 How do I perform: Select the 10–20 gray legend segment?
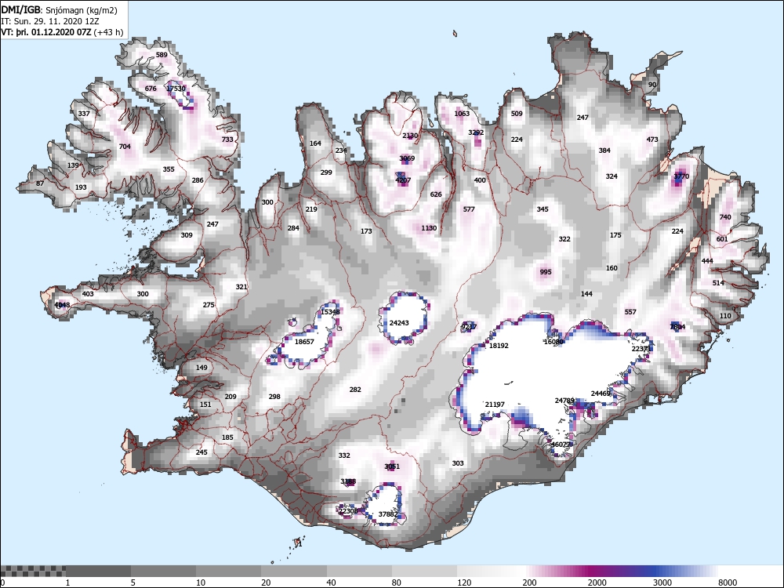click(x=228, y=571)
